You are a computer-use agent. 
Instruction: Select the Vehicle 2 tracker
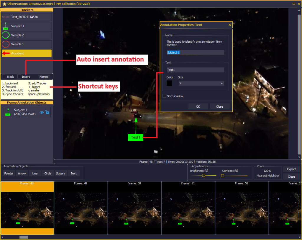(x=27, y=35)
